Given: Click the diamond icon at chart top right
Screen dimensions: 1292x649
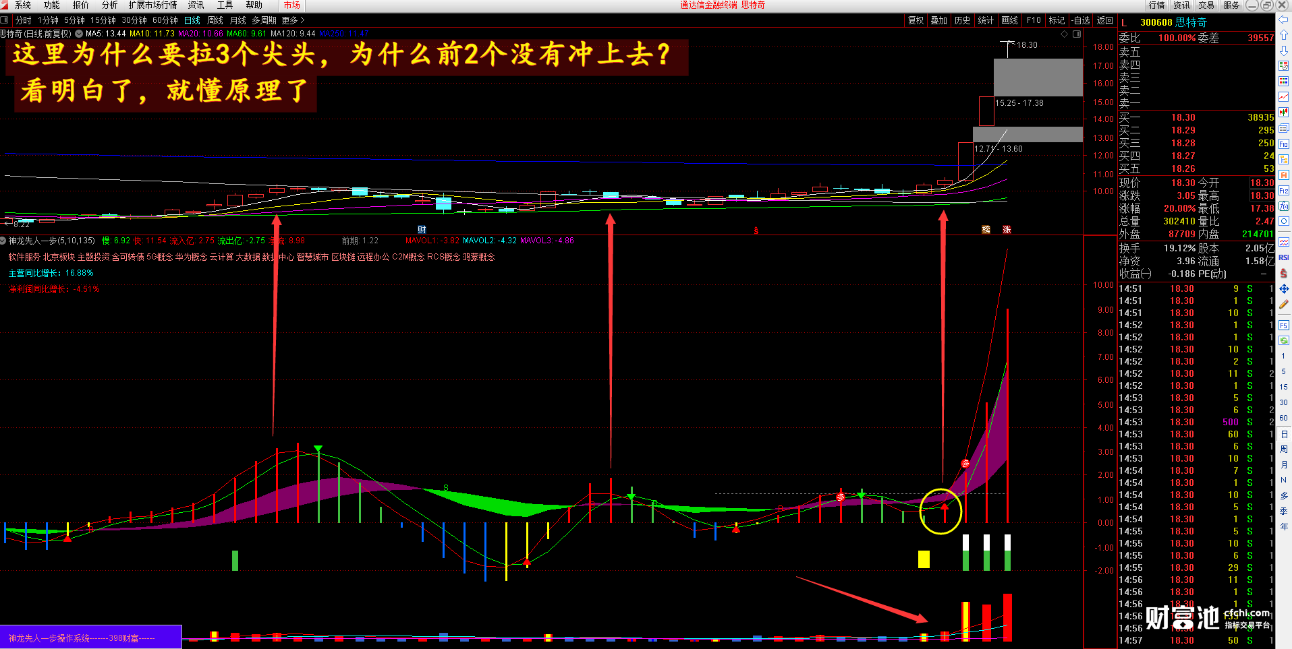Looking at the screenshot, I should [1065, 34].
